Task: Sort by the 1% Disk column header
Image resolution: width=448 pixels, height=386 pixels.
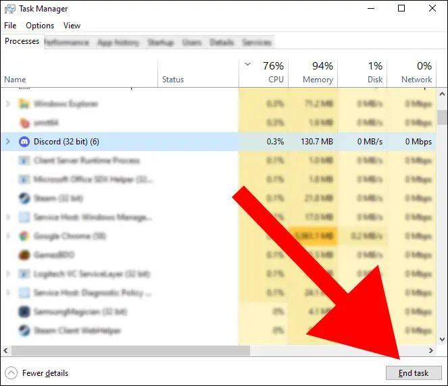Action: [362, 73]
